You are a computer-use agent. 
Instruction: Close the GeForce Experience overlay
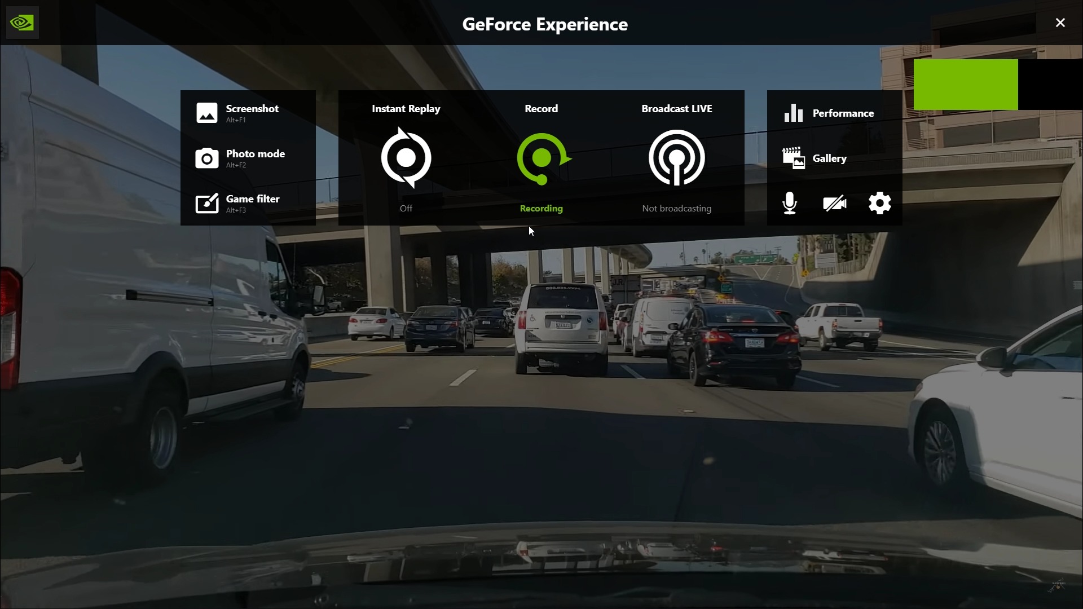coord(1060,23)
